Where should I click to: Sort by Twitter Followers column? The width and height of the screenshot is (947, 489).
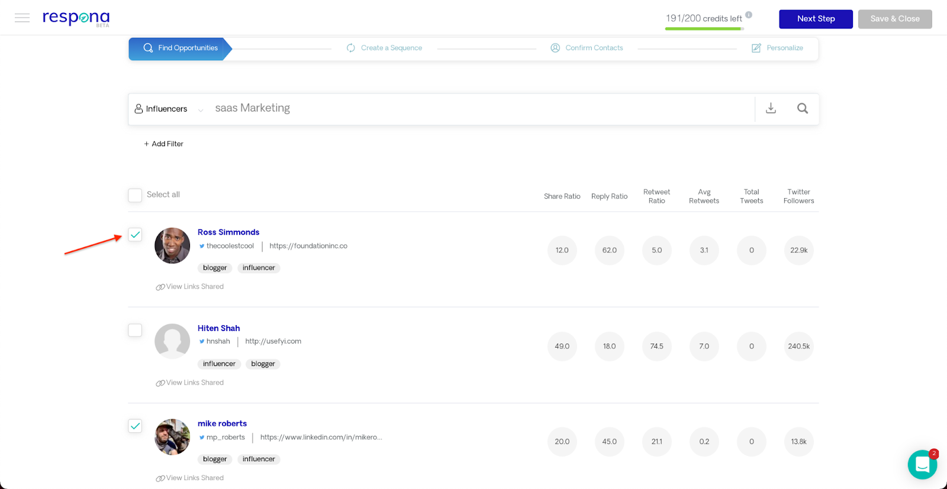(799, 196)
